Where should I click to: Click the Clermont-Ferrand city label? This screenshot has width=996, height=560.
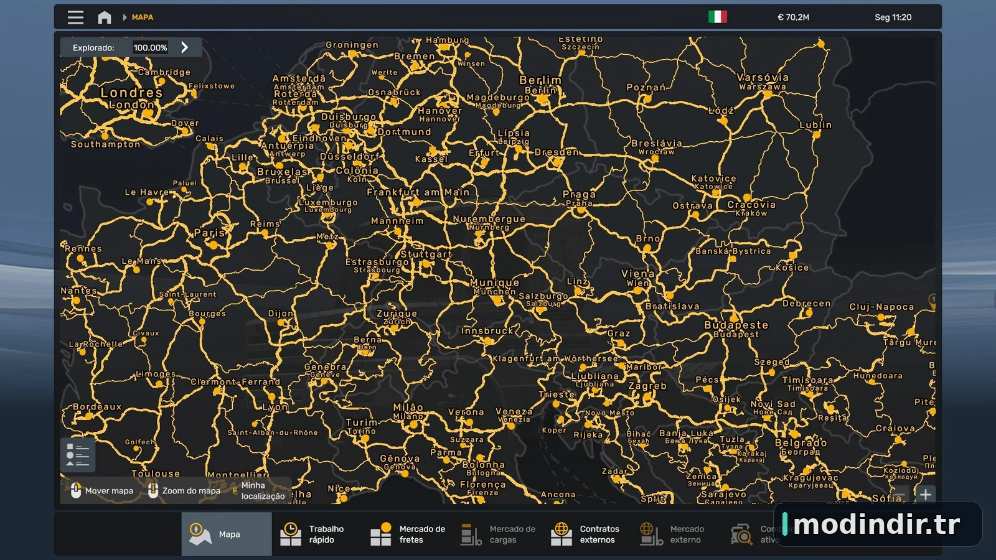tap(235, 382)
